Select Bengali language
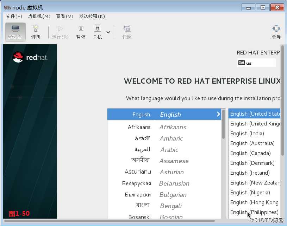The height and width of the screenshot is (226, 287). pos(164,206)
